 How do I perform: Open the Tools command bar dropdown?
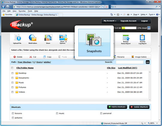tap(152, 15)
